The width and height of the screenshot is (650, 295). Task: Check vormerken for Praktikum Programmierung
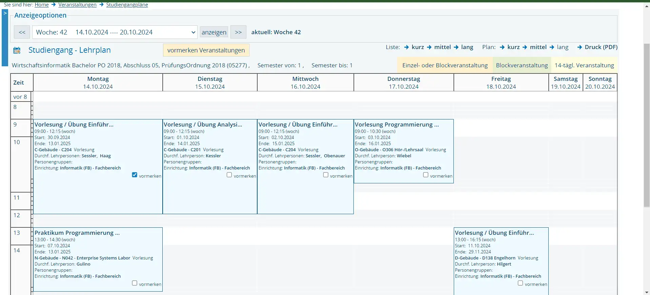coord(135,283)
